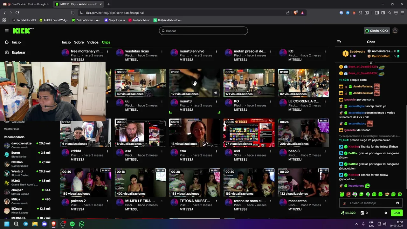Click the green Chat send button

(397, 213)
